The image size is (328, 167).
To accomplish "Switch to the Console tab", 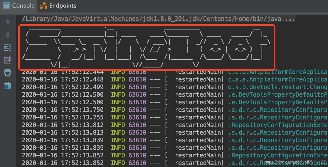I will [x=19, y=6].
